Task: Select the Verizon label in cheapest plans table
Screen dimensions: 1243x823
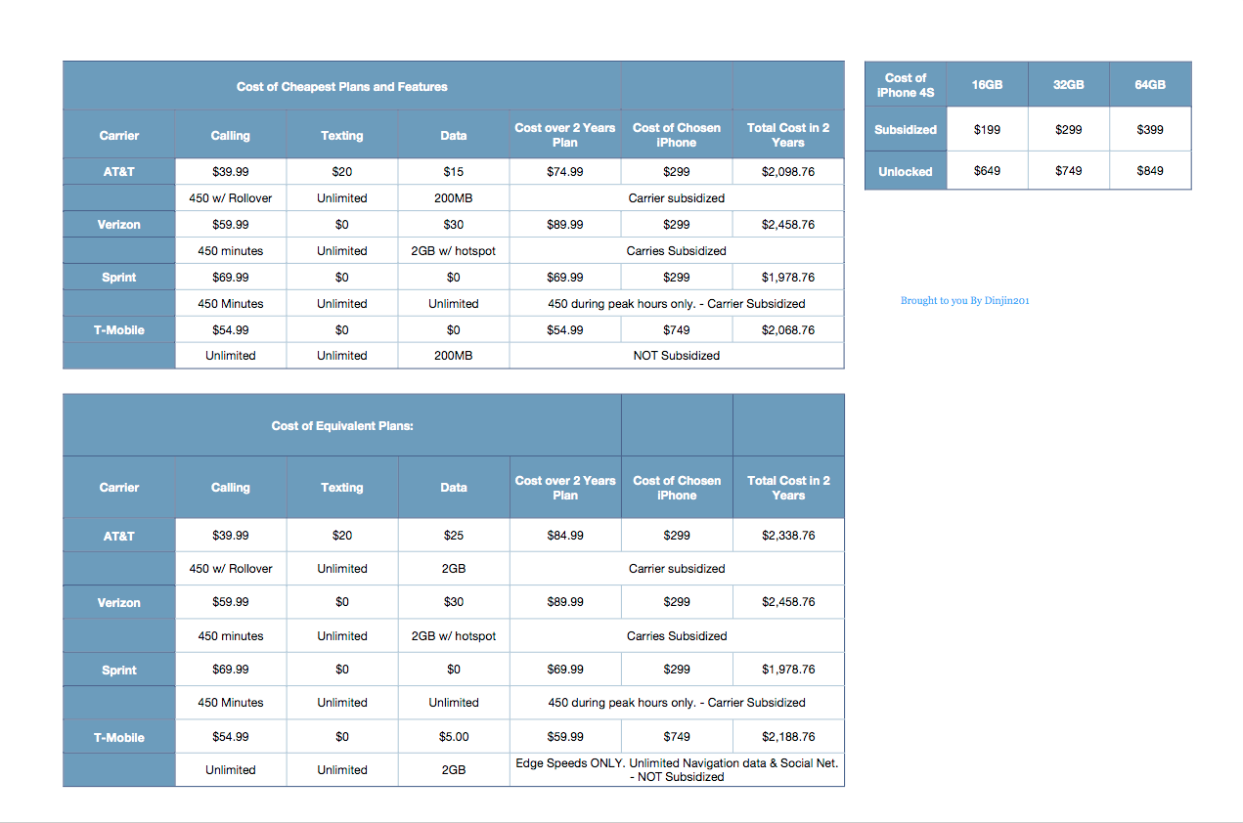Action: click(119, 225)
